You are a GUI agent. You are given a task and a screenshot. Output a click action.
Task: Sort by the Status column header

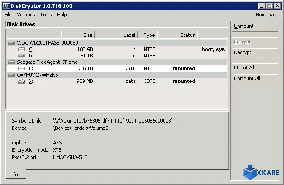point(177,35)
